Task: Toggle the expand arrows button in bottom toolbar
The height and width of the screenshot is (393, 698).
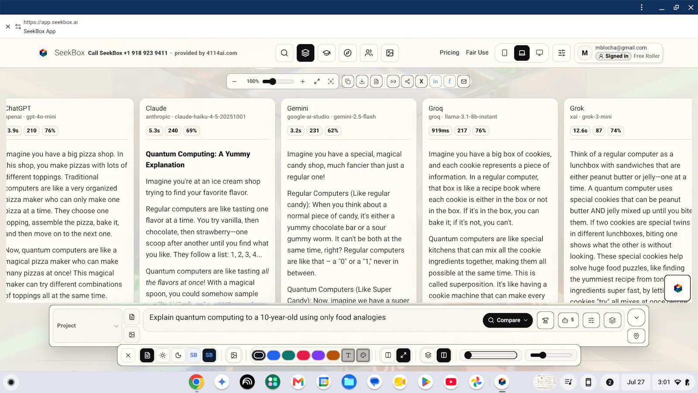Action: [404, 355]
